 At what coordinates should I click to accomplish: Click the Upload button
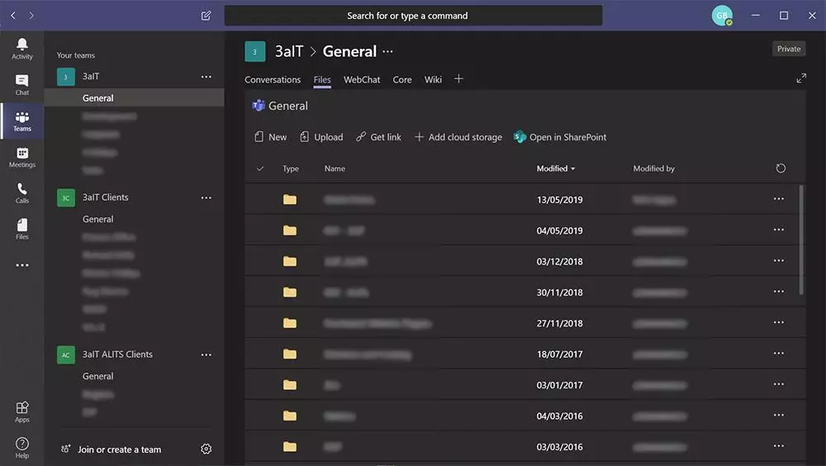(x=321, y=137)
